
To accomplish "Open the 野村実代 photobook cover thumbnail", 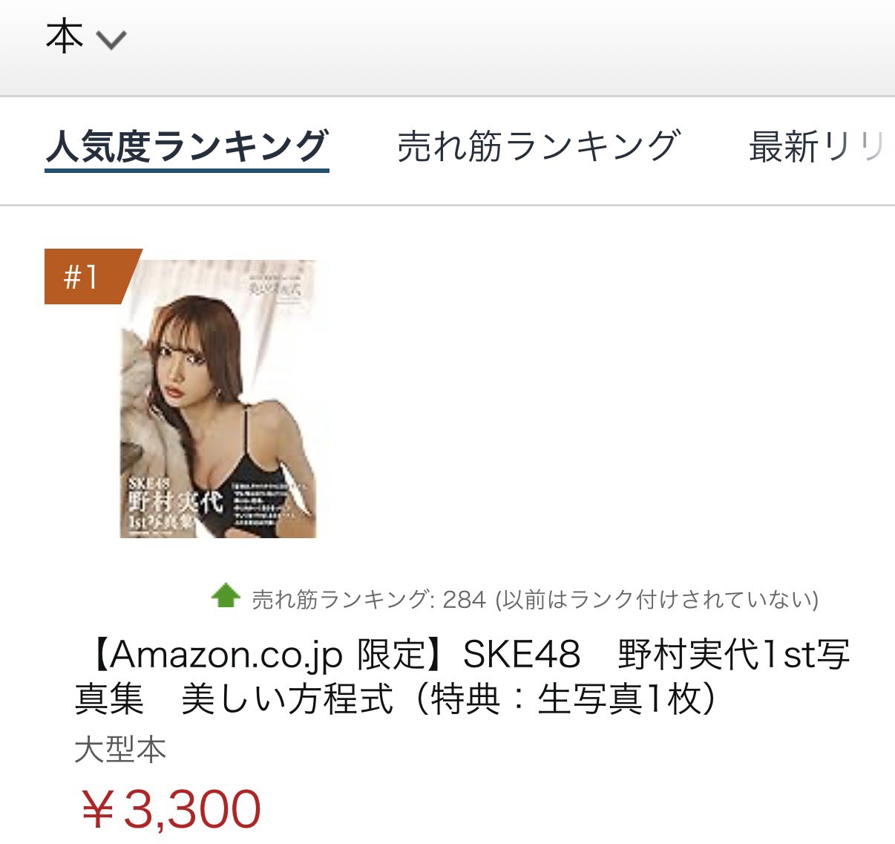I will 218,399.
